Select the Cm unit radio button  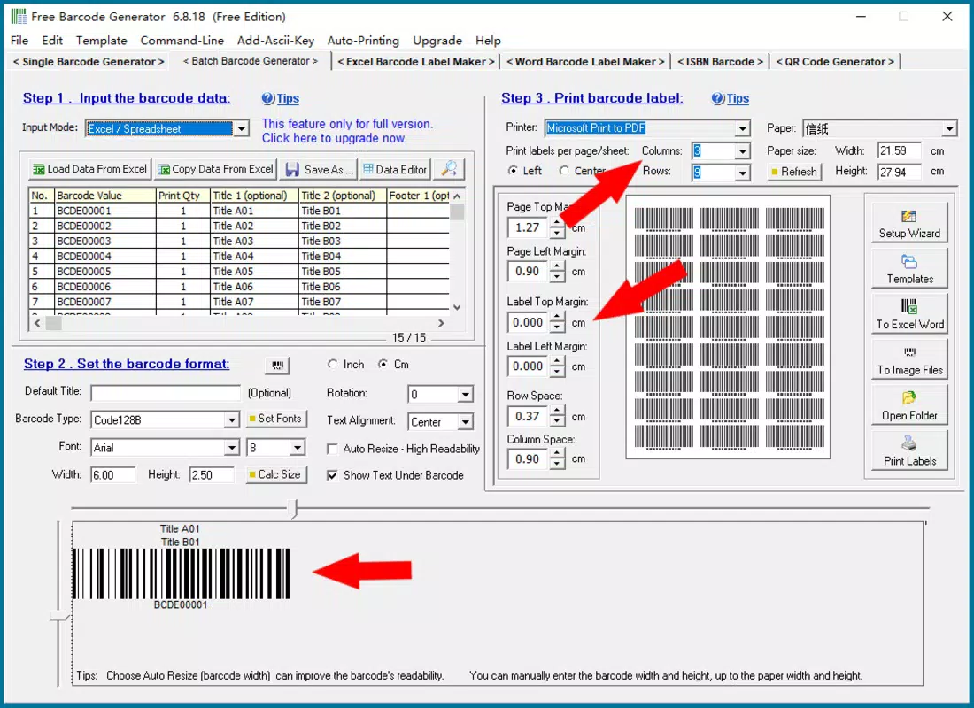[x=383, y=365]
